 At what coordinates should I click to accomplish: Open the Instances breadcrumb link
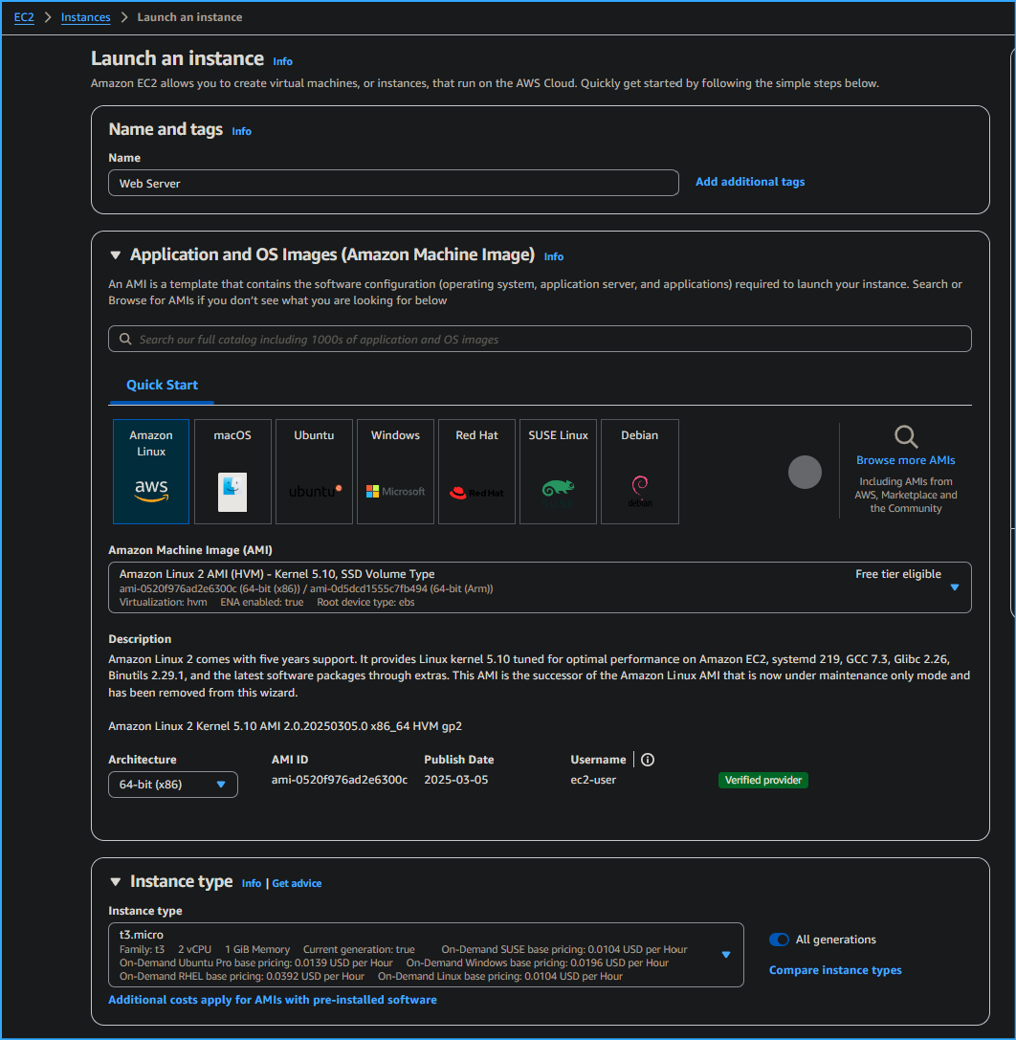(85, 16)
